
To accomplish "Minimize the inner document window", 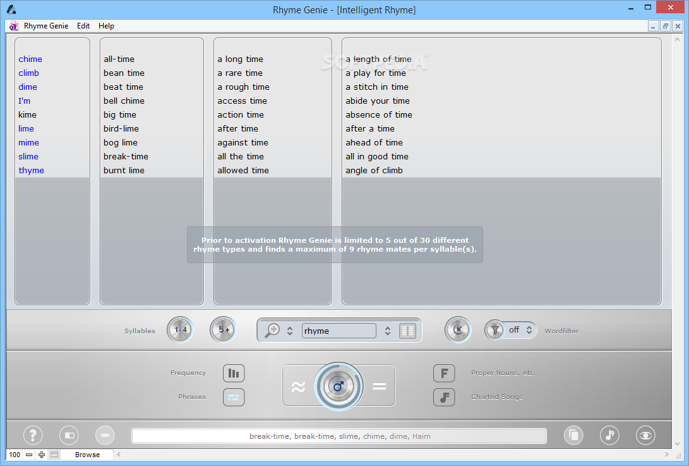I will 653,27.
